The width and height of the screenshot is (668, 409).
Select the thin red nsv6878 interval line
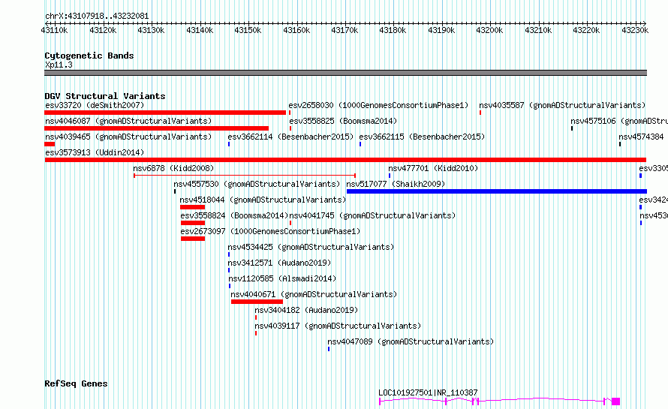(x=245, y=176)
